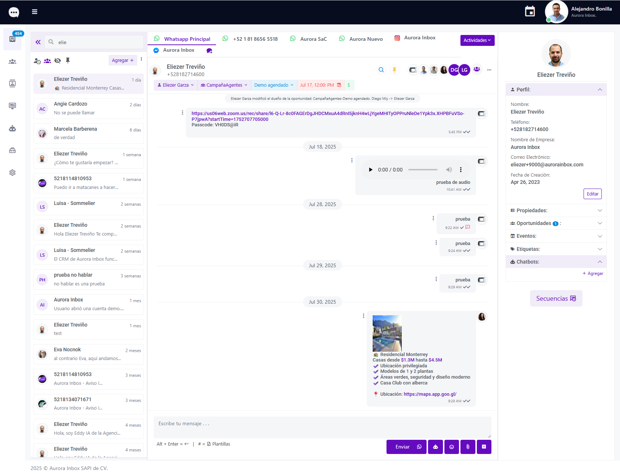The width and height of the screenshot is (620, 474).
Task: Click + Agregar under Chatbots
Action: pos(593,273)
